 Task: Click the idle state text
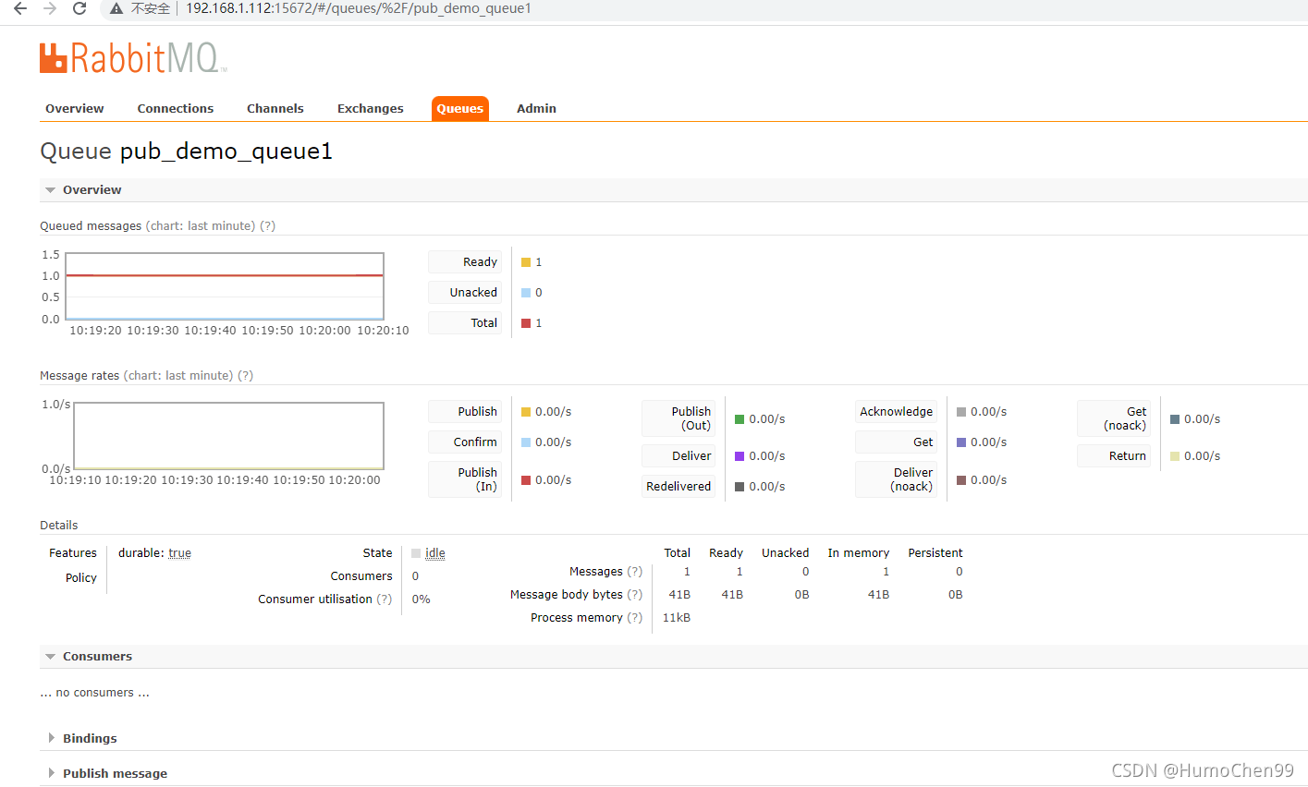(435, 553)
